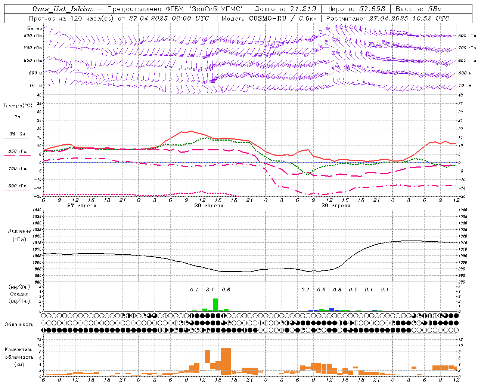Click the 500 гПа temperature legend label
Screen dimensions: 478x383
tap(17, 186)
